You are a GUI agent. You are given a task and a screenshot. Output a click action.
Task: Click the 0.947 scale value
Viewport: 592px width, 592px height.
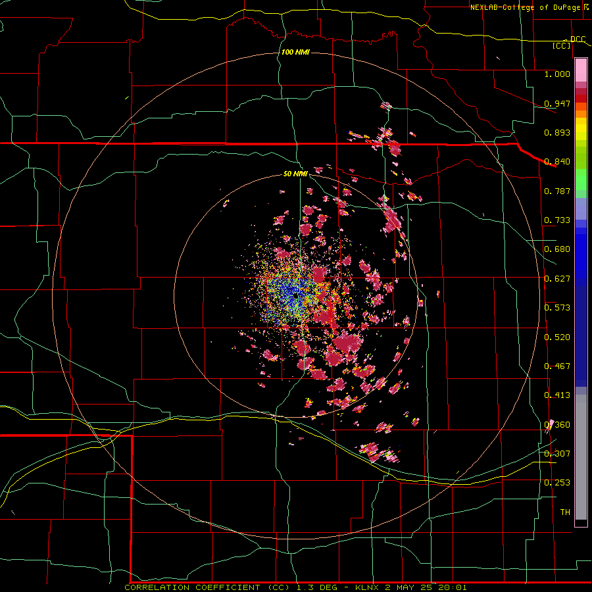coord(557,103)
